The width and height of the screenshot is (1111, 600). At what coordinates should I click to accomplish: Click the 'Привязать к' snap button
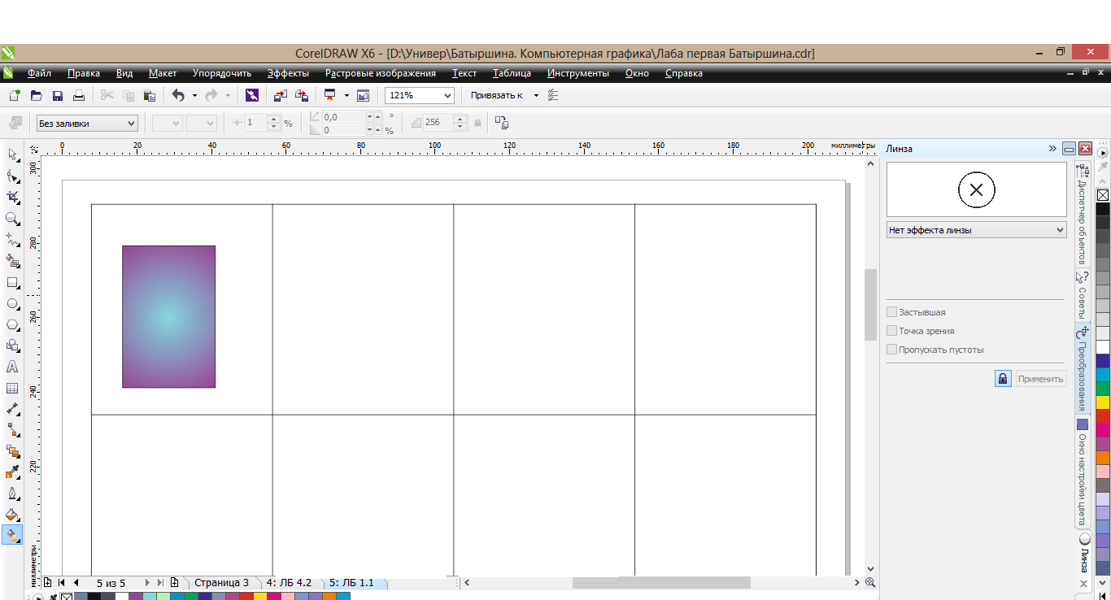[497, 96]
